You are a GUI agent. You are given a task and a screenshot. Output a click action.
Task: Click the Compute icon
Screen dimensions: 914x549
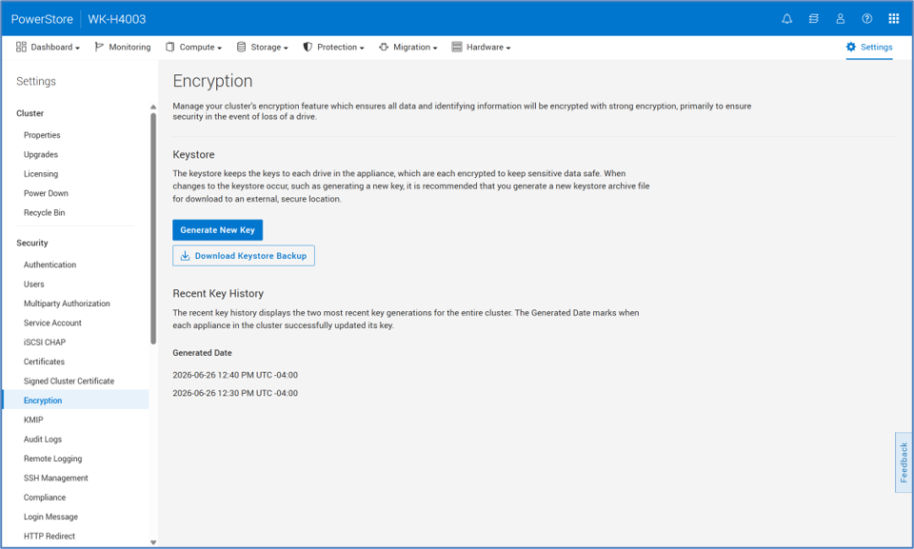[170, 47]
